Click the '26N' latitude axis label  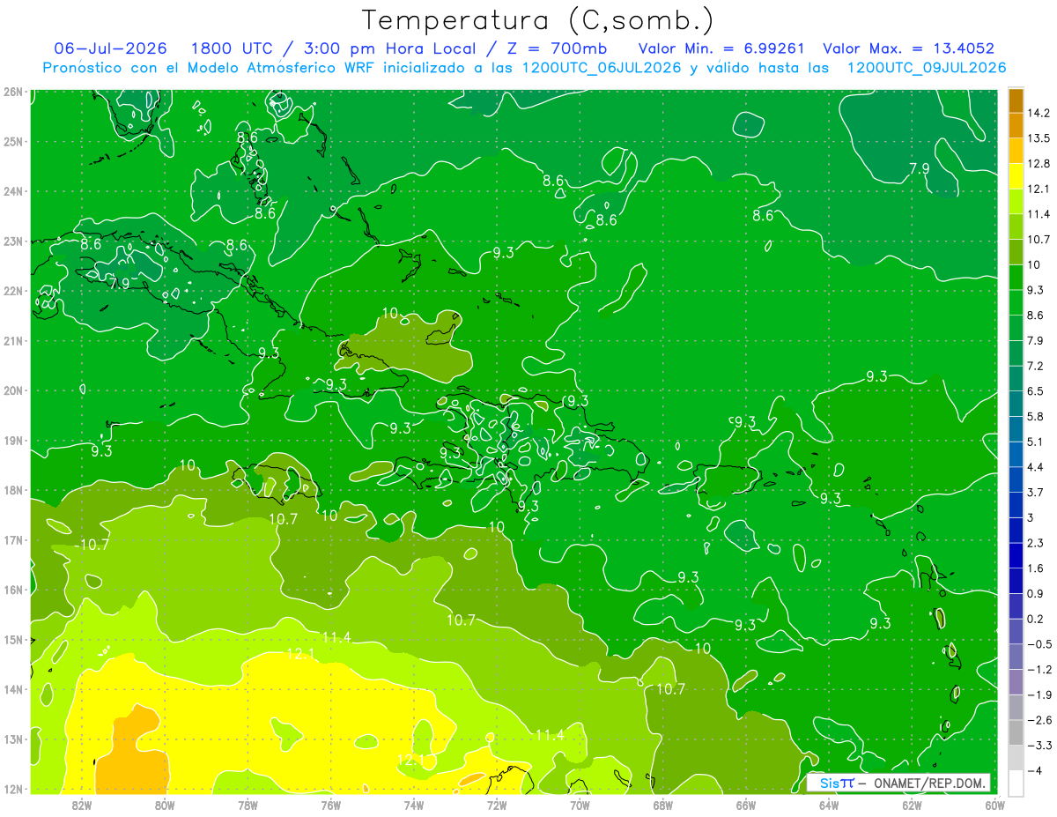coord(14,92)
